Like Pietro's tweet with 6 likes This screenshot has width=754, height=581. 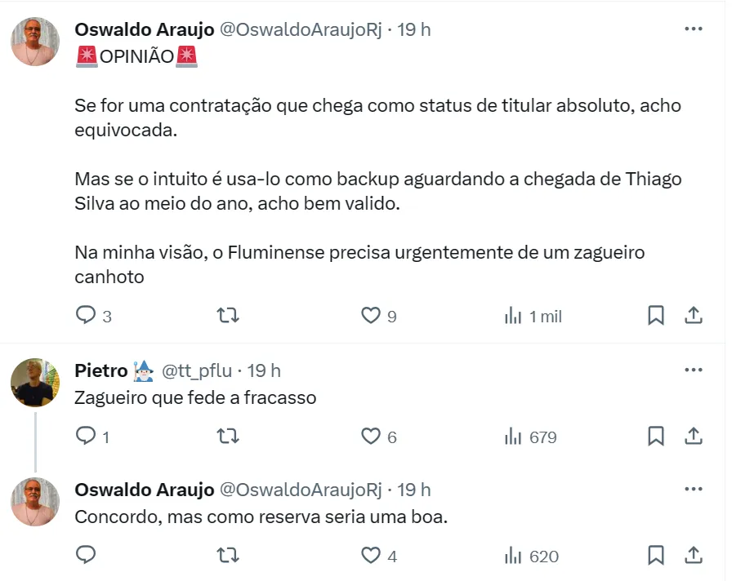[371, 437]
